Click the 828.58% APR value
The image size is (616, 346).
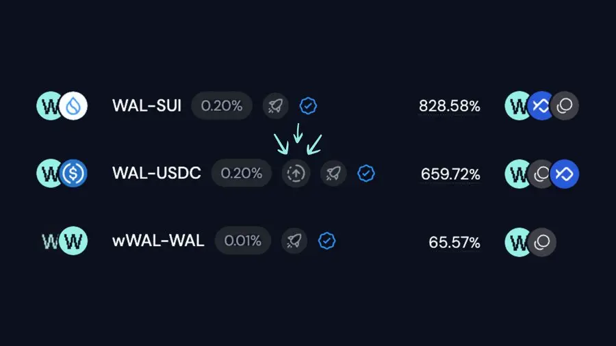coord(450,106)
